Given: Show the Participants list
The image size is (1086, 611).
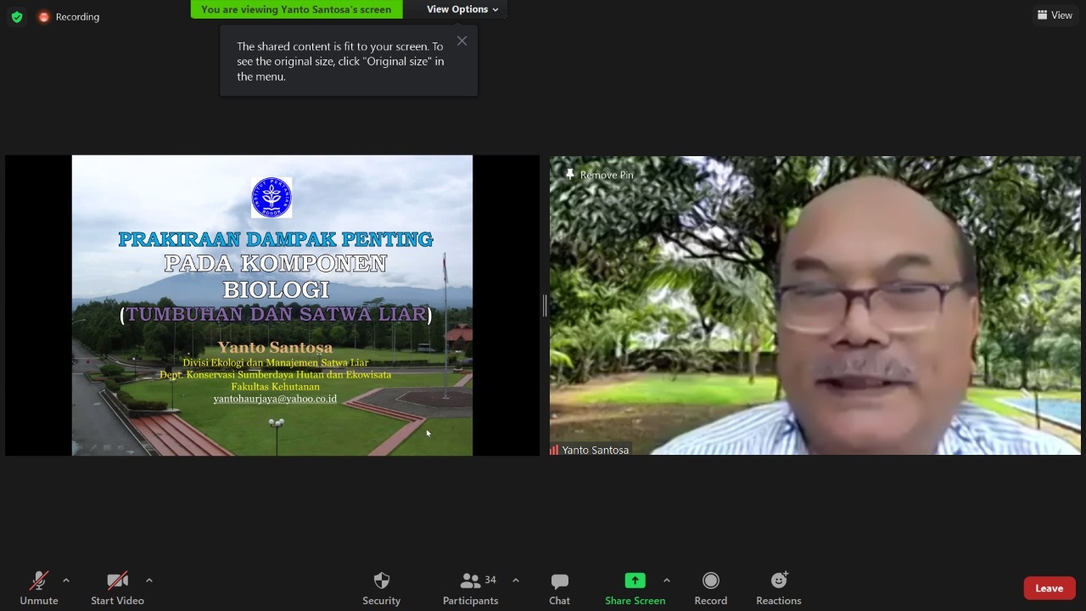Looking at the screenshot, I should [470, 588].
